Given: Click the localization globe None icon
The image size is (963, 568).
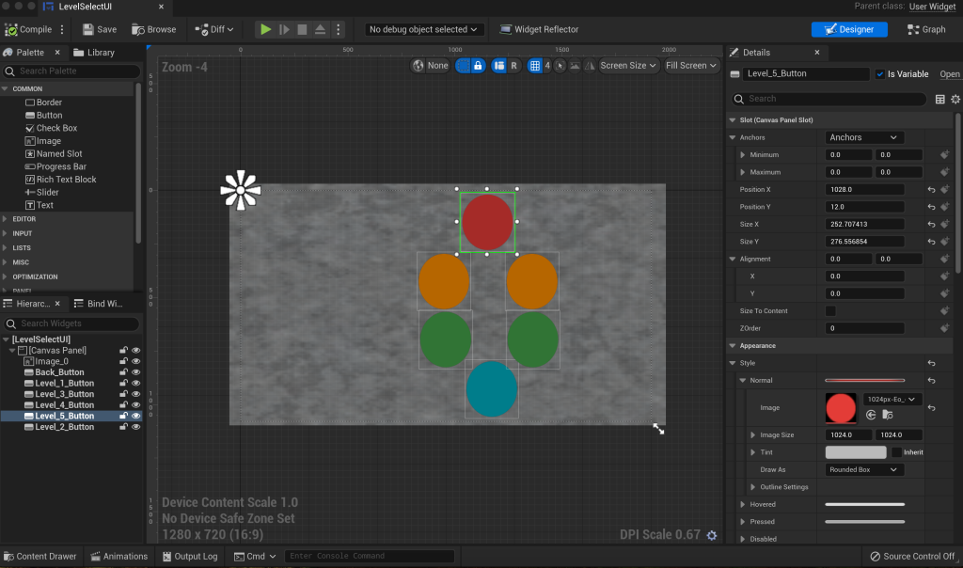Looking at the screenshot, I should coord(419,66).
